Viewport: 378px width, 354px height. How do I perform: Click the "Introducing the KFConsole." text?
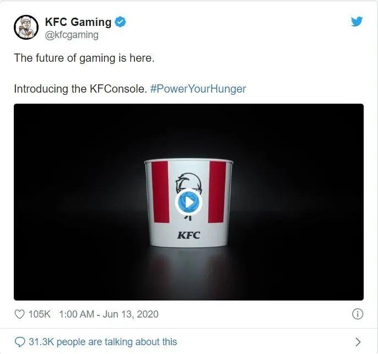tap(80, 89)
